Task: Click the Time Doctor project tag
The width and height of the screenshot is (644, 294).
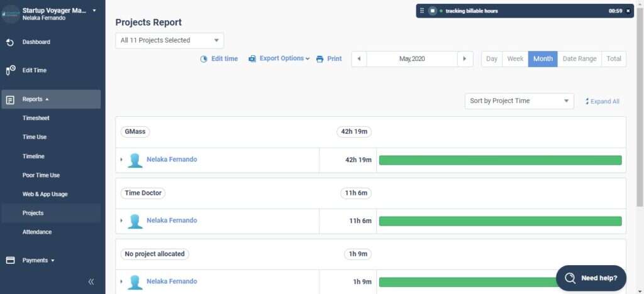Action: pos(143,193)
